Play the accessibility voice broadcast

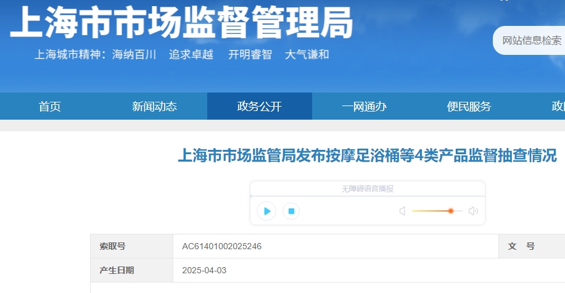tap(266, 211)
